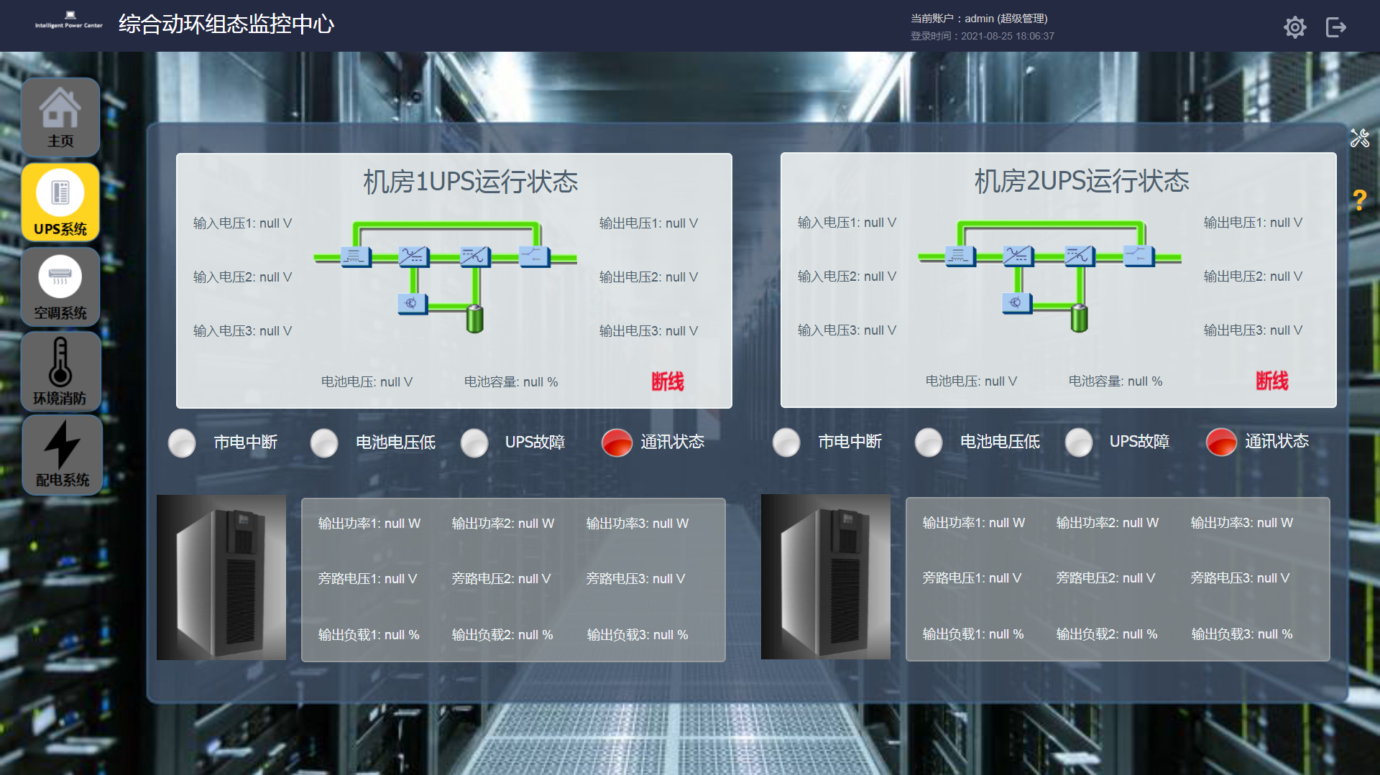Image resolution: width=1380 pixels, height=775 pixels.
Task: Open the wrench tools icon
Action: (x=1359, y=138)
